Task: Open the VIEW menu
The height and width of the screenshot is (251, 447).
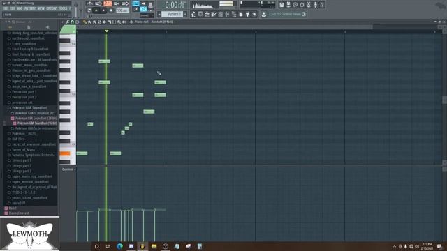Action: pyautogui.click(x=41, y=8)
